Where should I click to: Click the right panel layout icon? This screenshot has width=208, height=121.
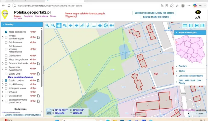pos(203,25)
